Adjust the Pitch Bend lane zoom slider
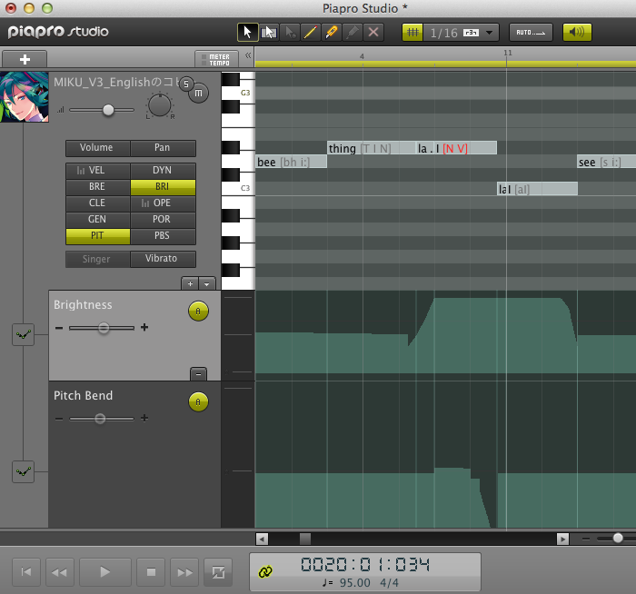 coord(100,419)
